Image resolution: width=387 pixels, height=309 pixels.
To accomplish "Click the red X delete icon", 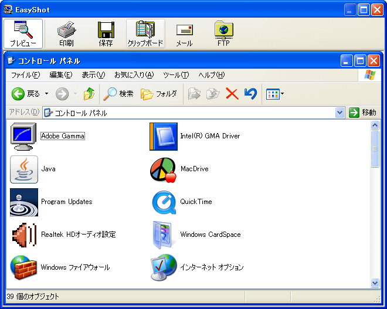I will pos(232,94).
